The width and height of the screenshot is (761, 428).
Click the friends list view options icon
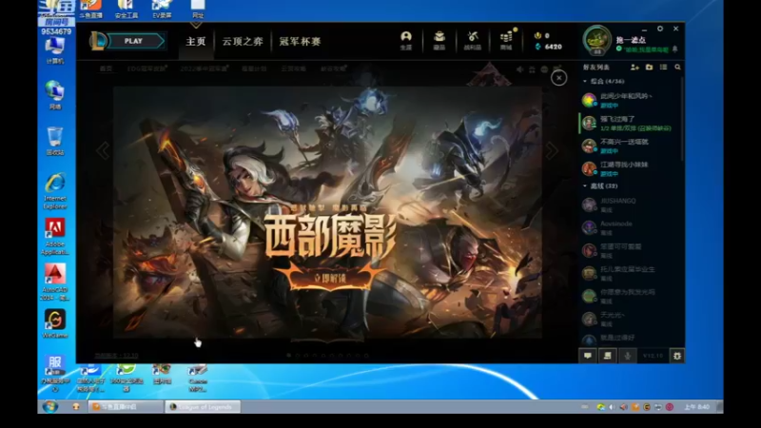pos(663,68)
